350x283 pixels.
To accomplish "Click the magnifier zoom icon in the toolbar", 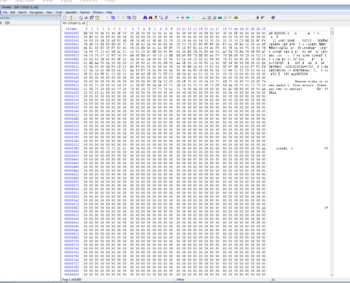I will click(225, 17).
